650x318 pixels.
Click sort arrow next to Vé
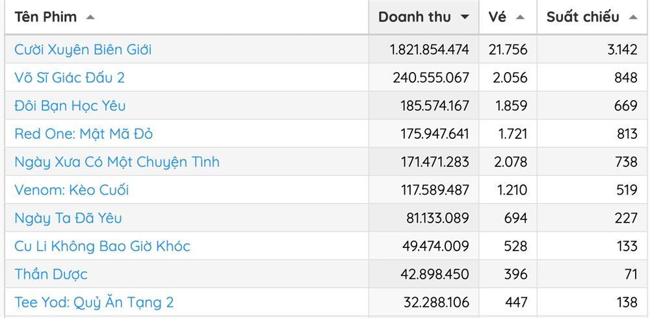click(520, 18)
